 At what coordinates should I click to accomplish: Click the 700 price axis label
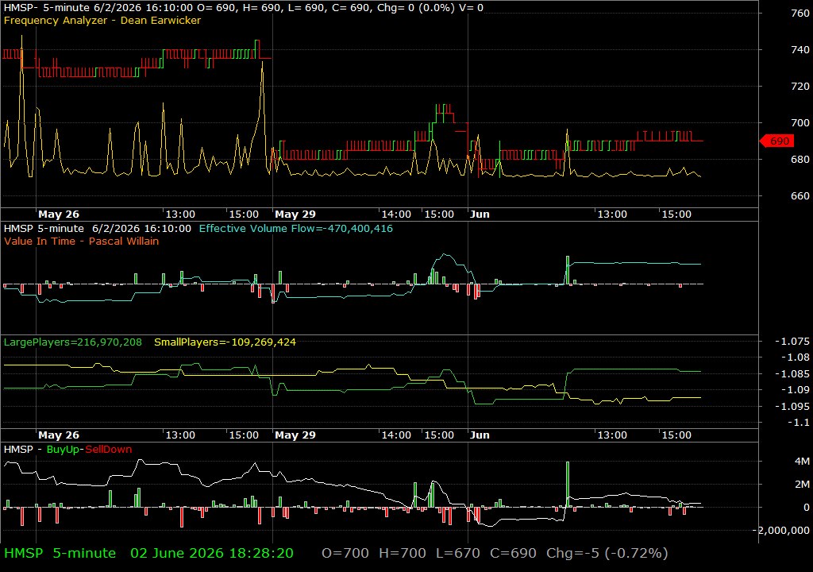800,123
